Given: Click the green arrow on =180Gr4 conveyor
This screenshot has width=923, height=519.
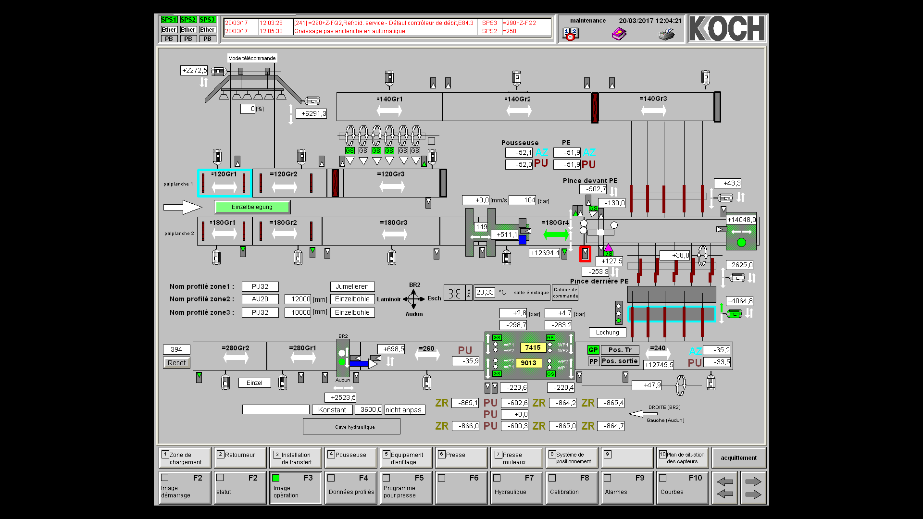Looking at the screenshot, I should pyautogui.click(x=556, y=235).
